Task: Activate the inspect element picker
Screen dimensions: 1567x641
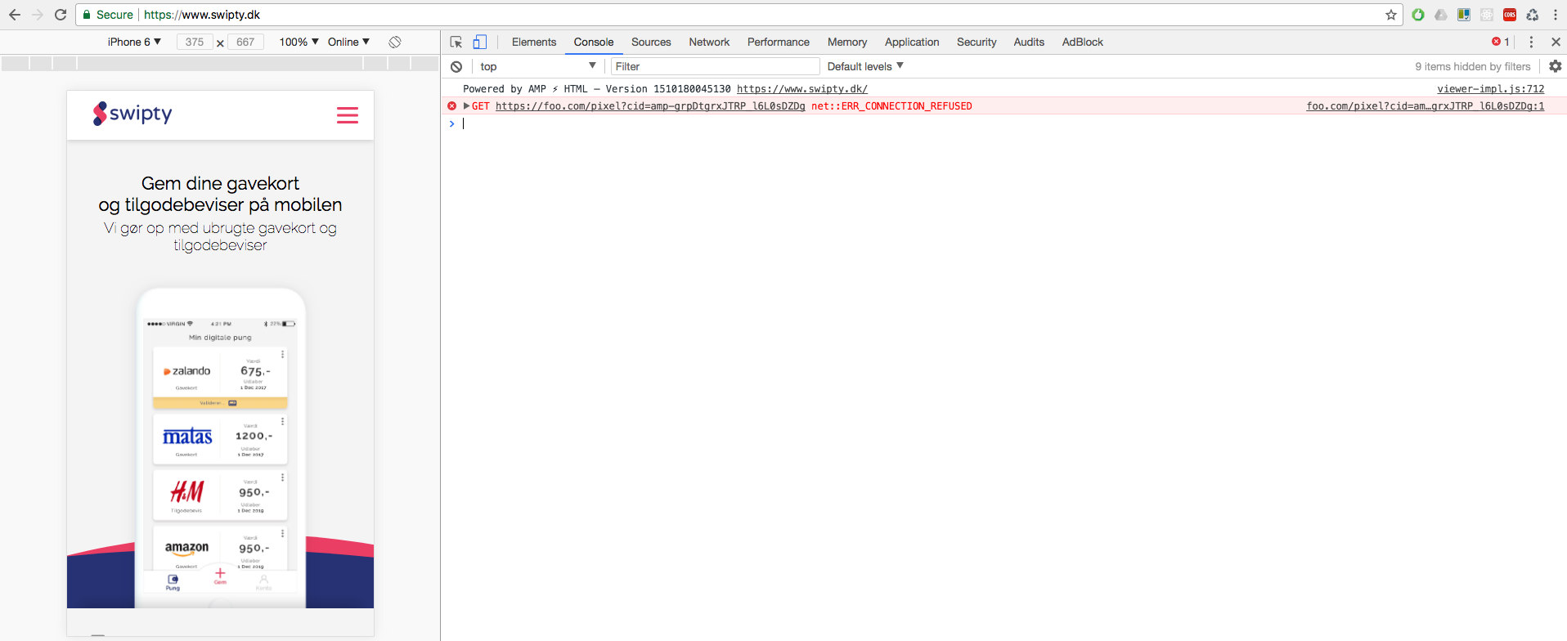Action: 456,42
